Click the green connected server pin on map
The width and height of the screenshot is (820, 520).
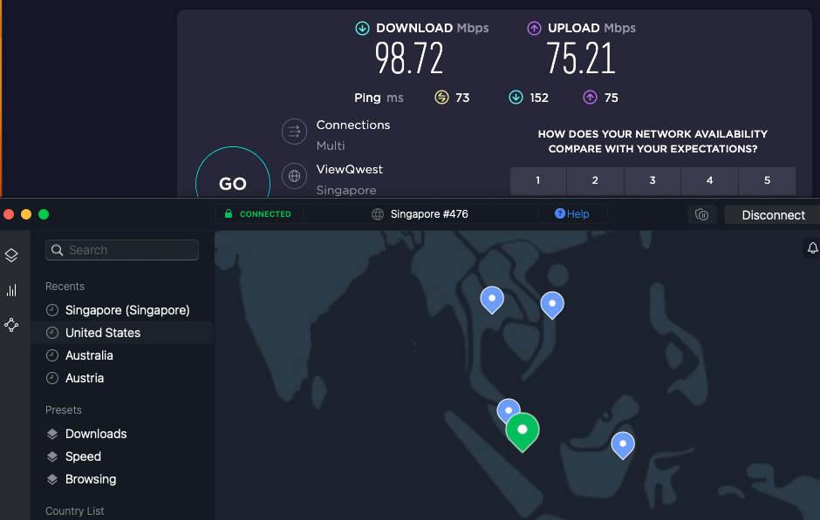pyautogui.click(x=522, y=431)
